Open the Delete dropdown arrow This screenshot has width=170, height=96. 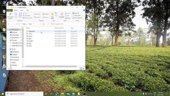click(x=48, y=14)
